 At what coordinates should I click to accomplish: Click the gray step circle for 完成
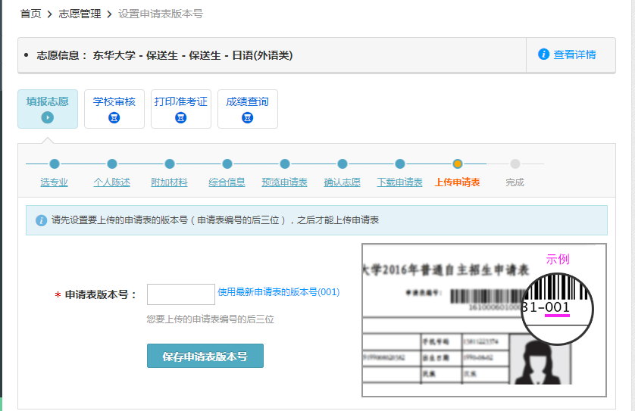515,163
